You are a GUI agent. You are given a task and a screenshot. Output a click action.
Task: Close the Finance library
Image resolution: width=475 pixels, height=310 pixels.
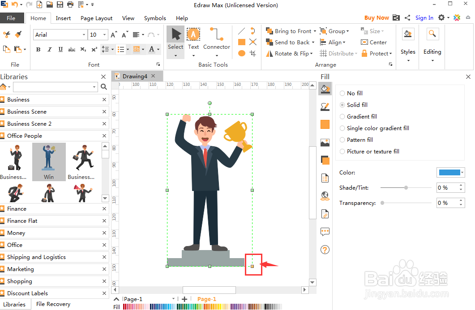[x=104, y=208]
